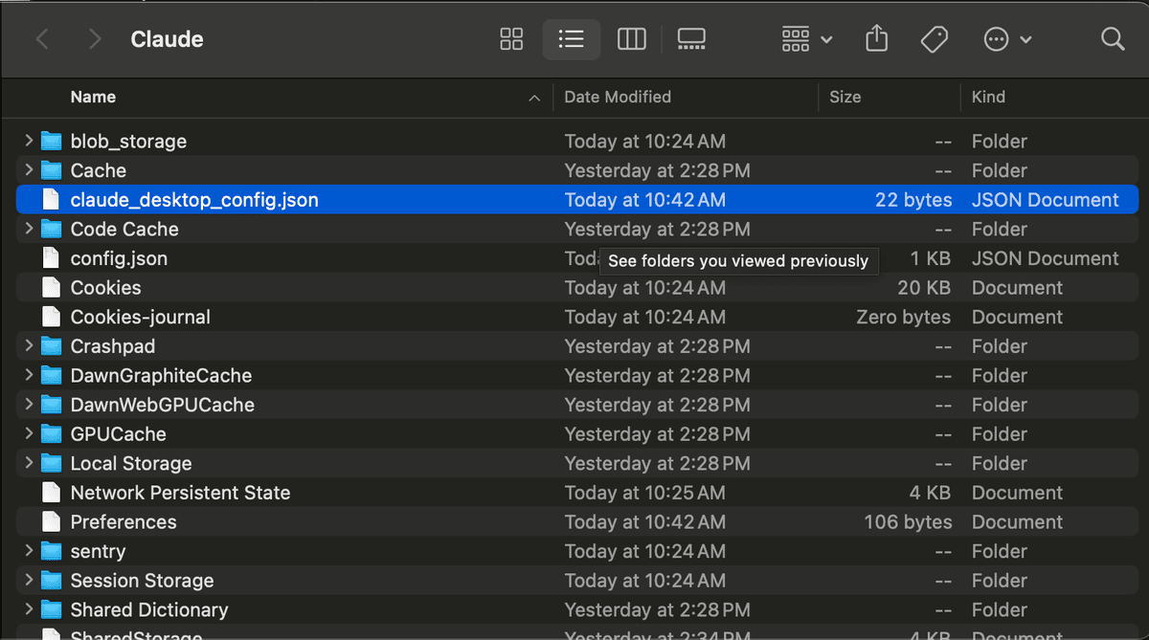Expand the GPUCache folder
Image resolution: width=1149 pixels, height=640 pixels.
tap(29, 434)
